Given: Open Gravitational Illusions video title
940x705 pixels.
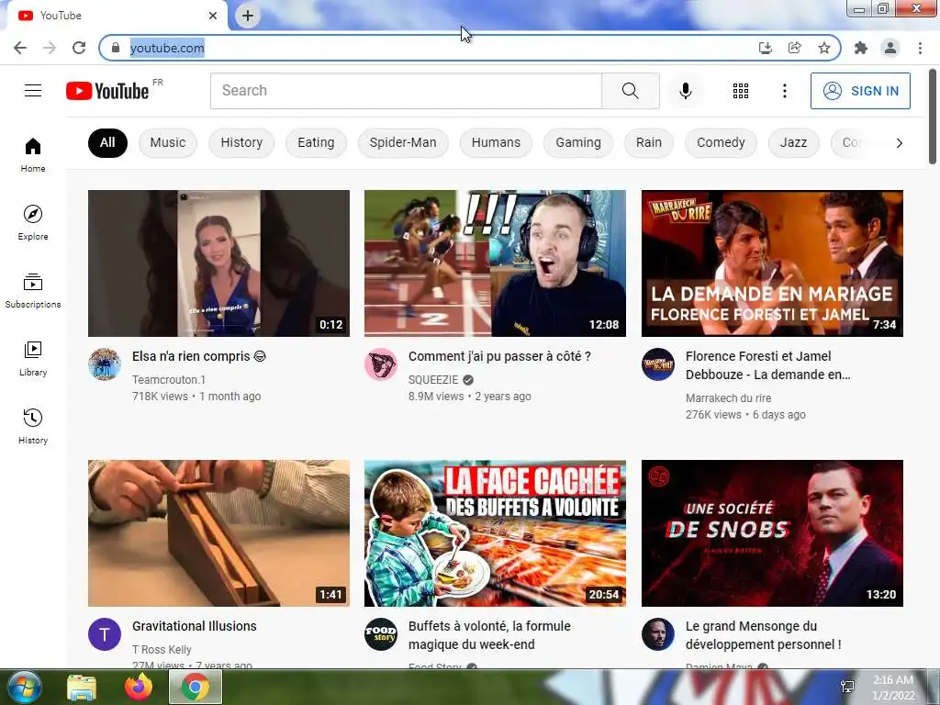Looking at the screenshot, I should pyautogui.click(x=195, y=626).
